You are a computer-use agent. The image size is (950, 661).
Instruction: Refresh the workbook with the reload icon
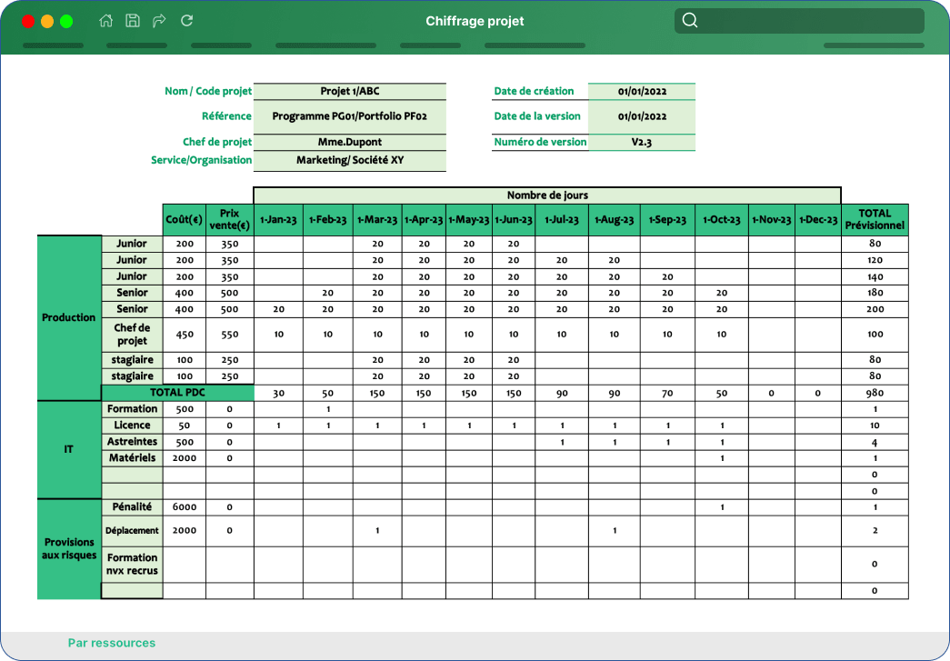click(185, 20)
